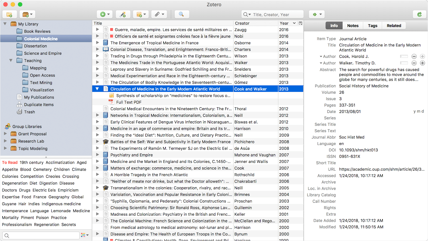Switch to the Notes tab

(353, 26)
